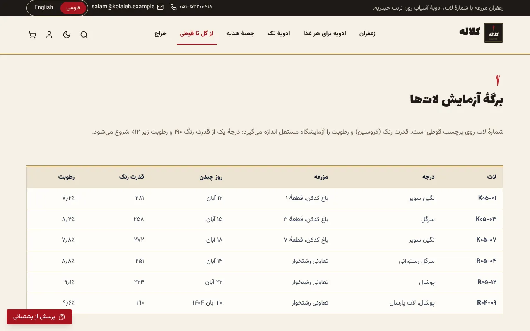This screenshot has height=331, width=530.
Task: Click the درجه column header
Action: point(428,177)
